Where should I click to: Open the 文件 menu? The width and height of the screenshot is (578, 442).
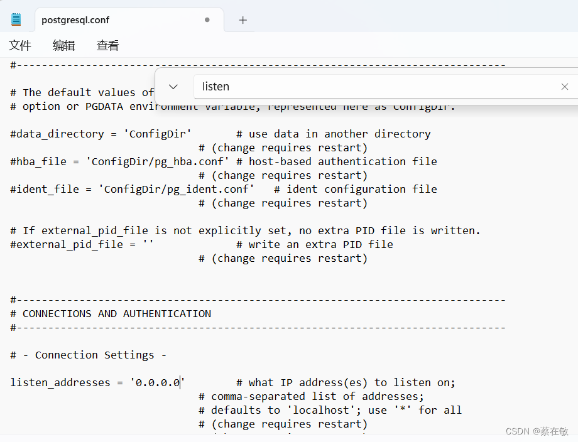[20, 45]
